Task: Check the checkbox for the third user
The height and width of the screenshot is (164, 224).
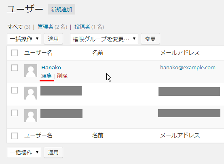Action: coord(15,113)
